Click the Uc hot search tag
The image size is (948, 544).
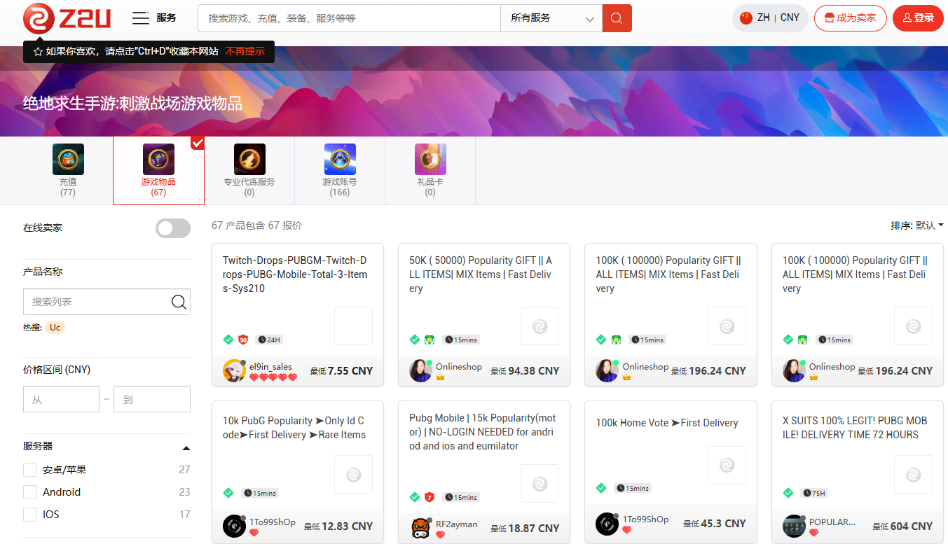click(x=55, y=328)
